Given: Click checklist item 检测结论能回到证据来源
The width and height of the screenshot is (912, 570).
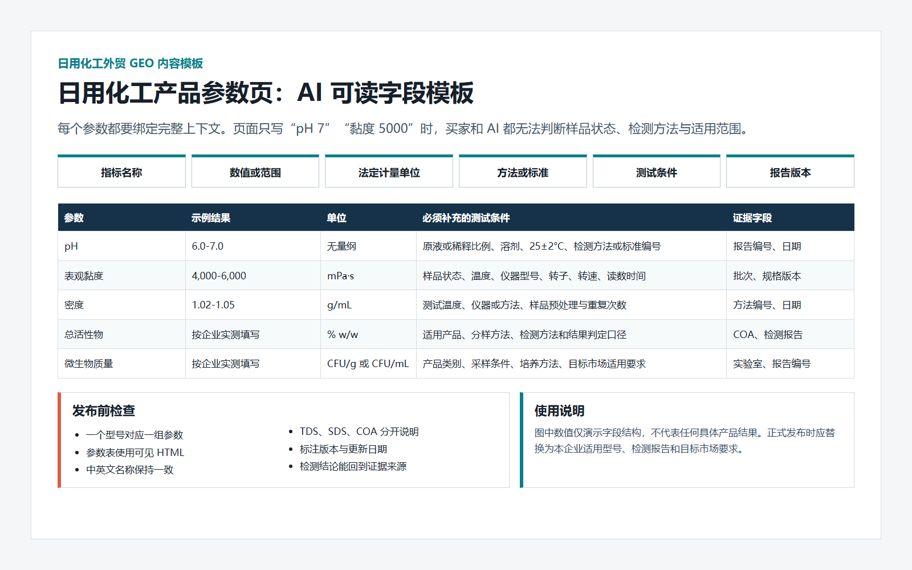Looking at the screenshot, I should (353, 466).
